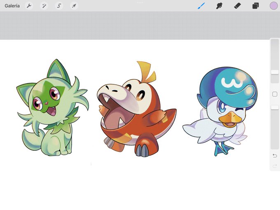Undo the last action with sidebar arrow
The height and width of the screenshot is (210, 280).
[x=275, y=156]
